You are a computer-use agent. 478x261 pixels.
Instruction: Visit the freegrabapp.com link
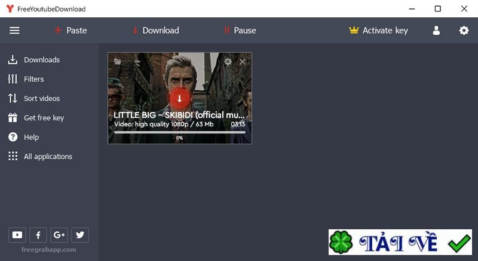(x=49, y=250)
